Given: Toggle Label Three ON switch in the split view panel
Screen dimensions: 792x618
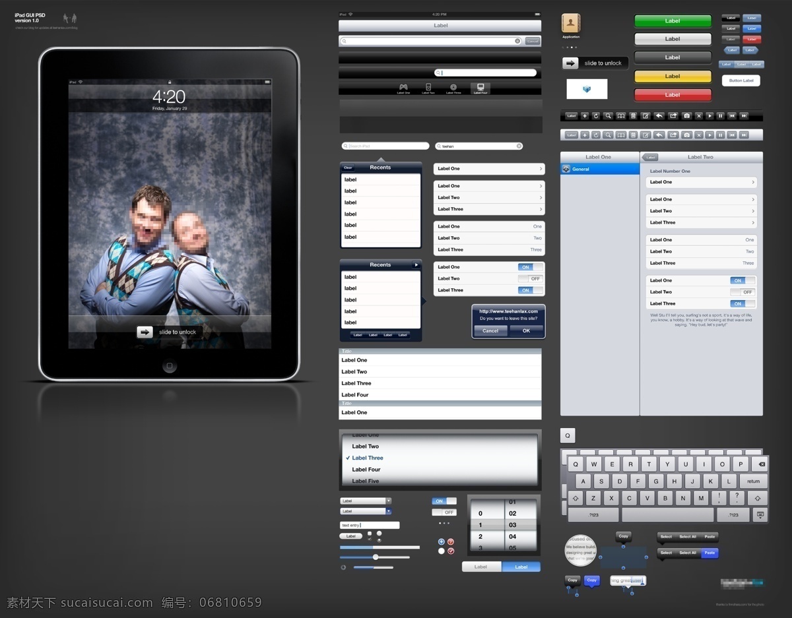Looking at the screenshot, I should [x=742, y=303].
